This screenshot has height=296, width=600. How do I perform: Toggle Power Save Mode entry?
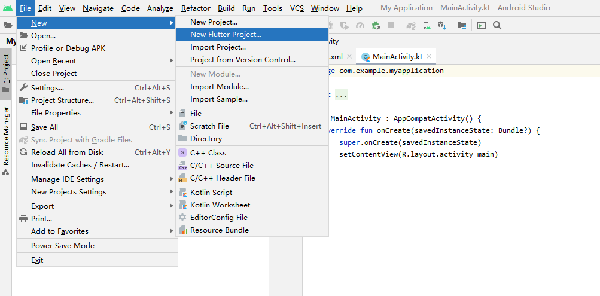[x=97, y=246]
